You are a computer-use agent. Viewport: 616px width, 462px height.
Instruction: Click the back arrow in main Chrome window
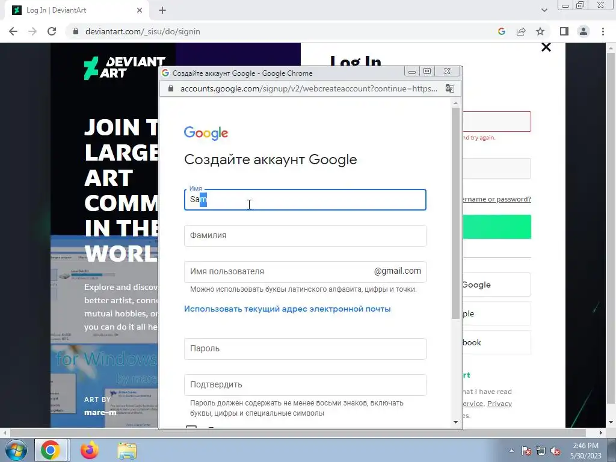(13, 31)
